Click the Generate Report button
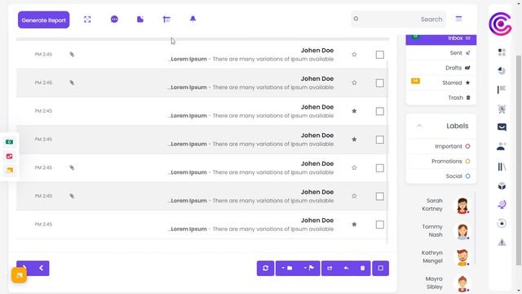This screenshot has width=522, height=294. 43,20
